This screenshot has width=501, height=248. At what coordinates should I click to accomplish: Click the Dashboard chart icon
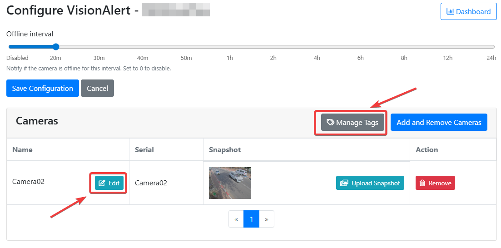pyautogui.click(x=450, y=12)
